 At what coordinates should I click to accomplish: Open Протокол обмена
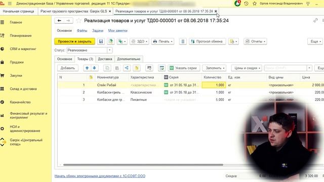(x=207, y=41)
